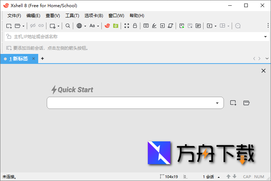Add a new tab with plus button

(x=42, y=59)
